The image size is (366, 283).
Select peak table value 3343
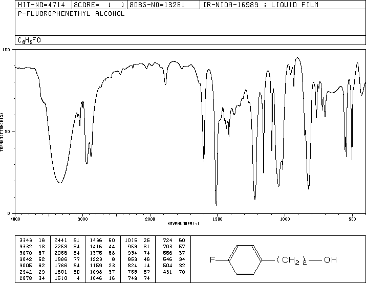coord(26,241)
